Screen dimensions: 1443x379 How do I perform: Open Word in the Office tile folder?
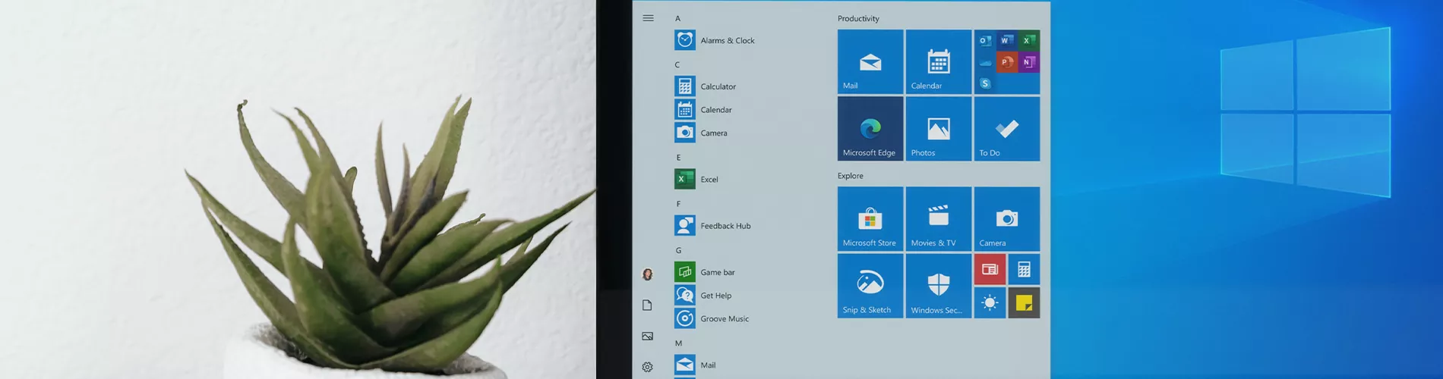(1007, 40)
